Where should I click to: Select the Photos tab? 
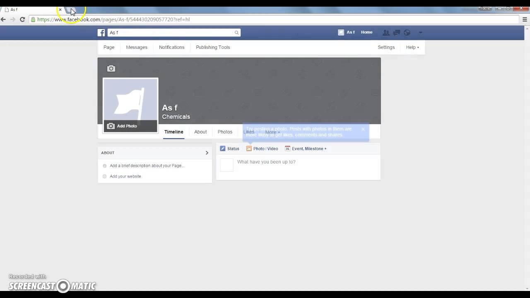[225, 132]
